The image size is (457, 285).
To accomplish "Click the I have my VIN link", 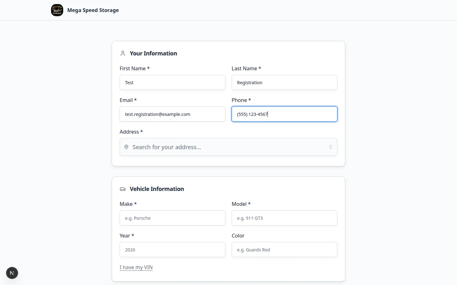I will [136, 267].
